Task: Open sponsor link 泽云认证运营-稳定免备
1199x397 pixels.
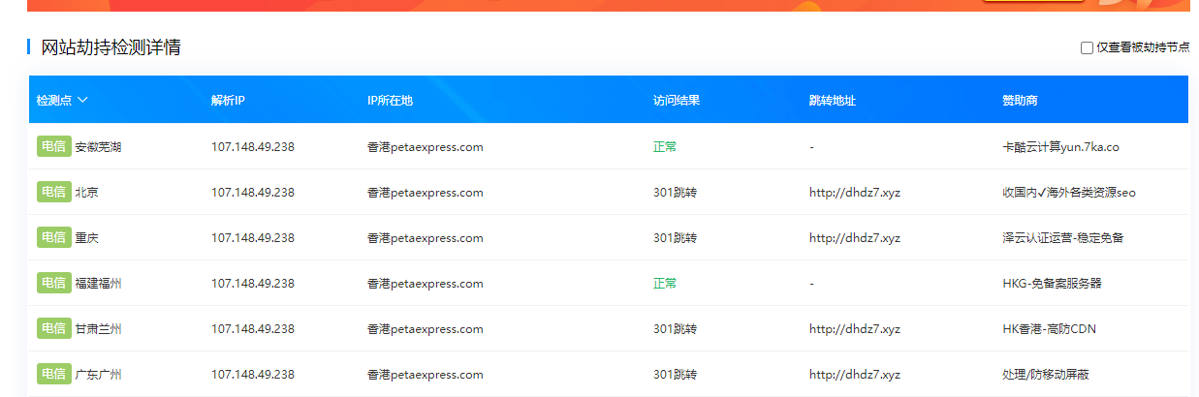Action: (1062, 238)
